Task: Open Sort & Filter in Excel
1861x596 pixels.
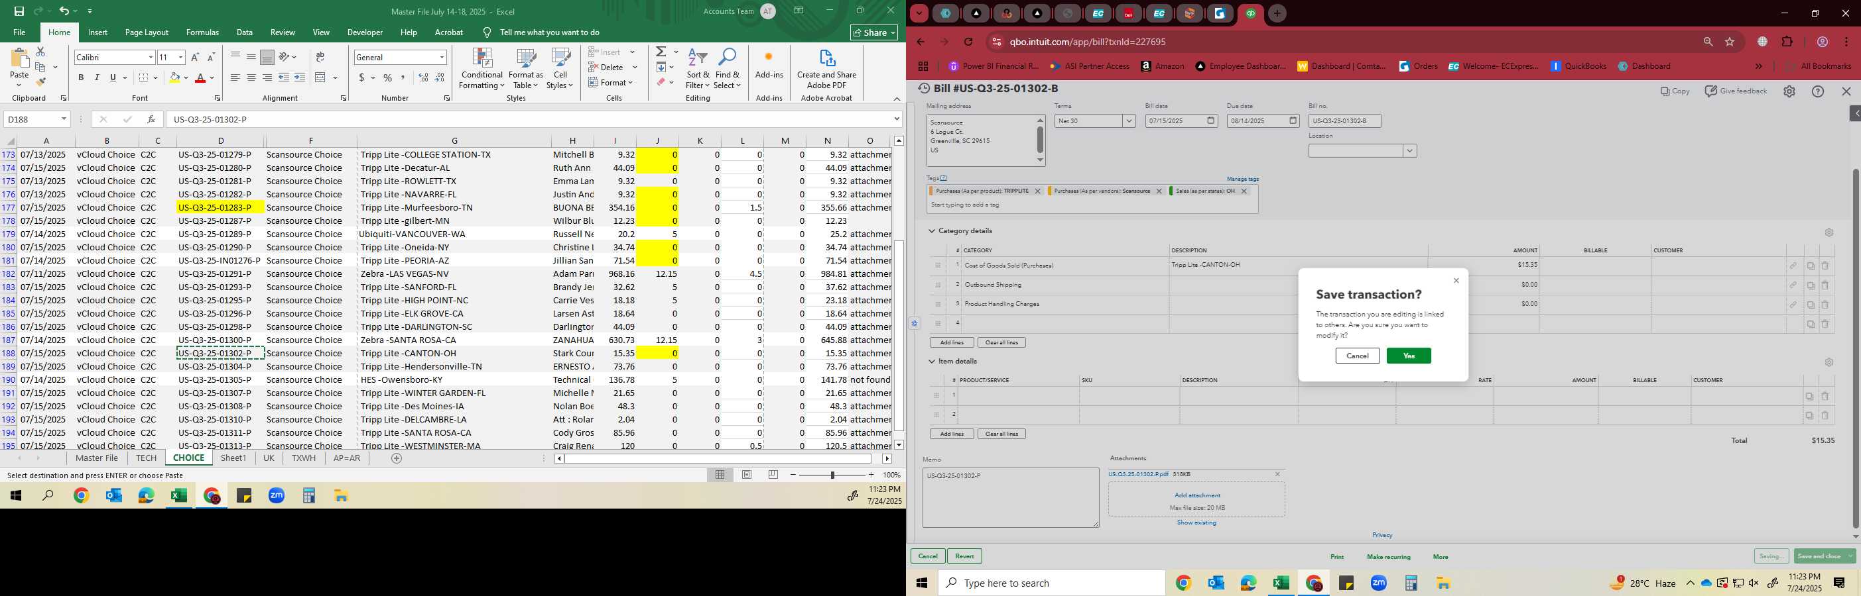Action: click(698, 69)
